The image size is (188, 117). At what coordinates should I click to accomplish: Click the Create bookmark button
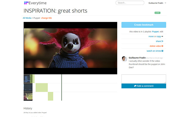click(x=144, y=25)
